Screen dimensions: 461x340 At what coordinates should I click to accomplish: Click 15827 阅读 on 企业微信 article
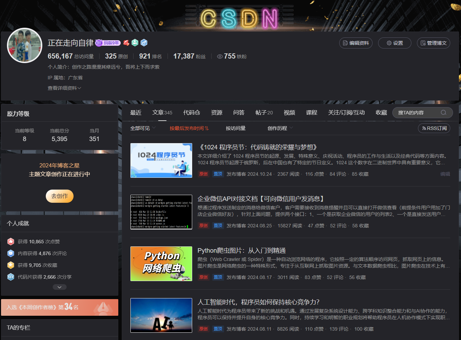[290, 226]
